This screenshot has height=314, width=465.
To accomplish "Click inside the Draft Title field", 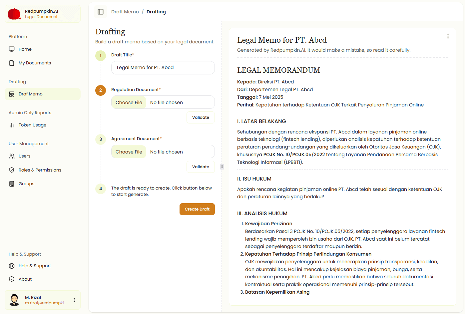I will tap(163, 67).
